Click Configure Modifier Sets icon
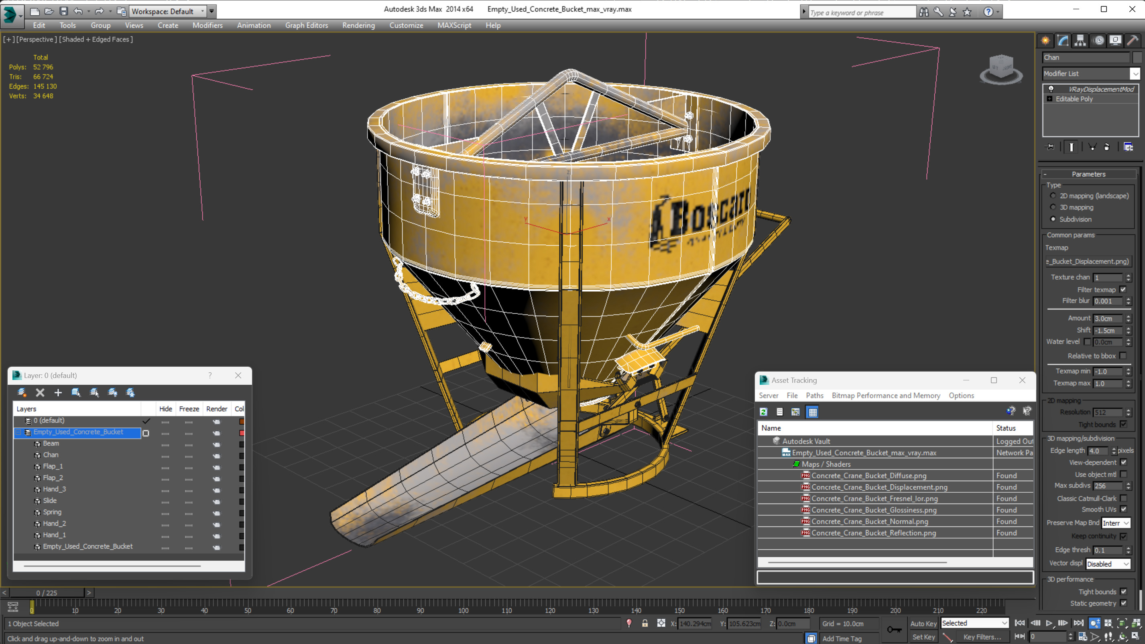Image resolution: width=1145 pixels, height=644 pixels. coord(1128,147)
